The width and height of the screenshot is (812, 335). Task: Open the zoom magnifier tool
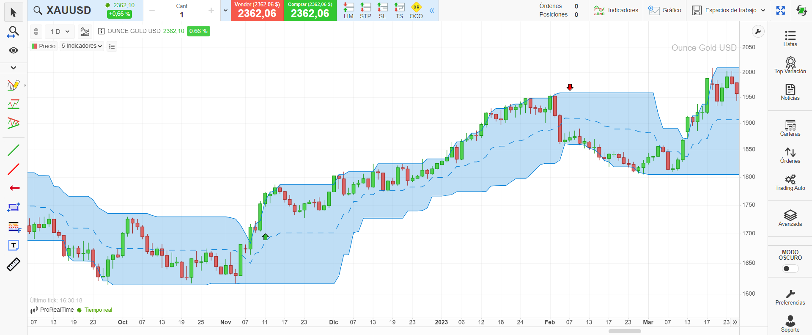[x=14, y=32]
